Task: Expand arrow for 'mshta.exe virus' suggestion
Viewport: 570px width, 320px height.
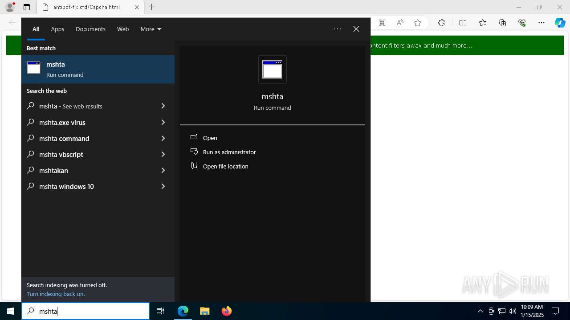Action: (163, 122)
